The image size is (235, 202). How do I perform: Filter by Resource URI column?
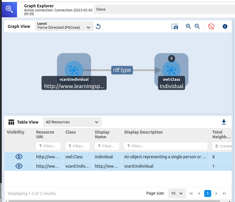click(x=48, y=146)
